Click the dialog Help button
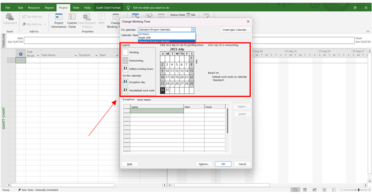Image resolution: width=372 pixels, height=194 pixels. point(130,164)
